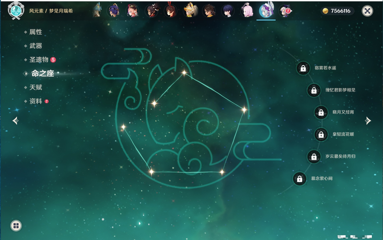This screenshot has height=240, width=383.
Task: Click the leftmost star of the constellation
Action: pos(123,127)
